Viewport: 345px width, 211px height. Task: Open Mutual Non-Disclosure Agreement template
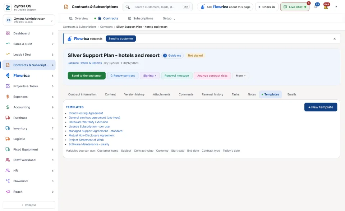pos(92,136)
